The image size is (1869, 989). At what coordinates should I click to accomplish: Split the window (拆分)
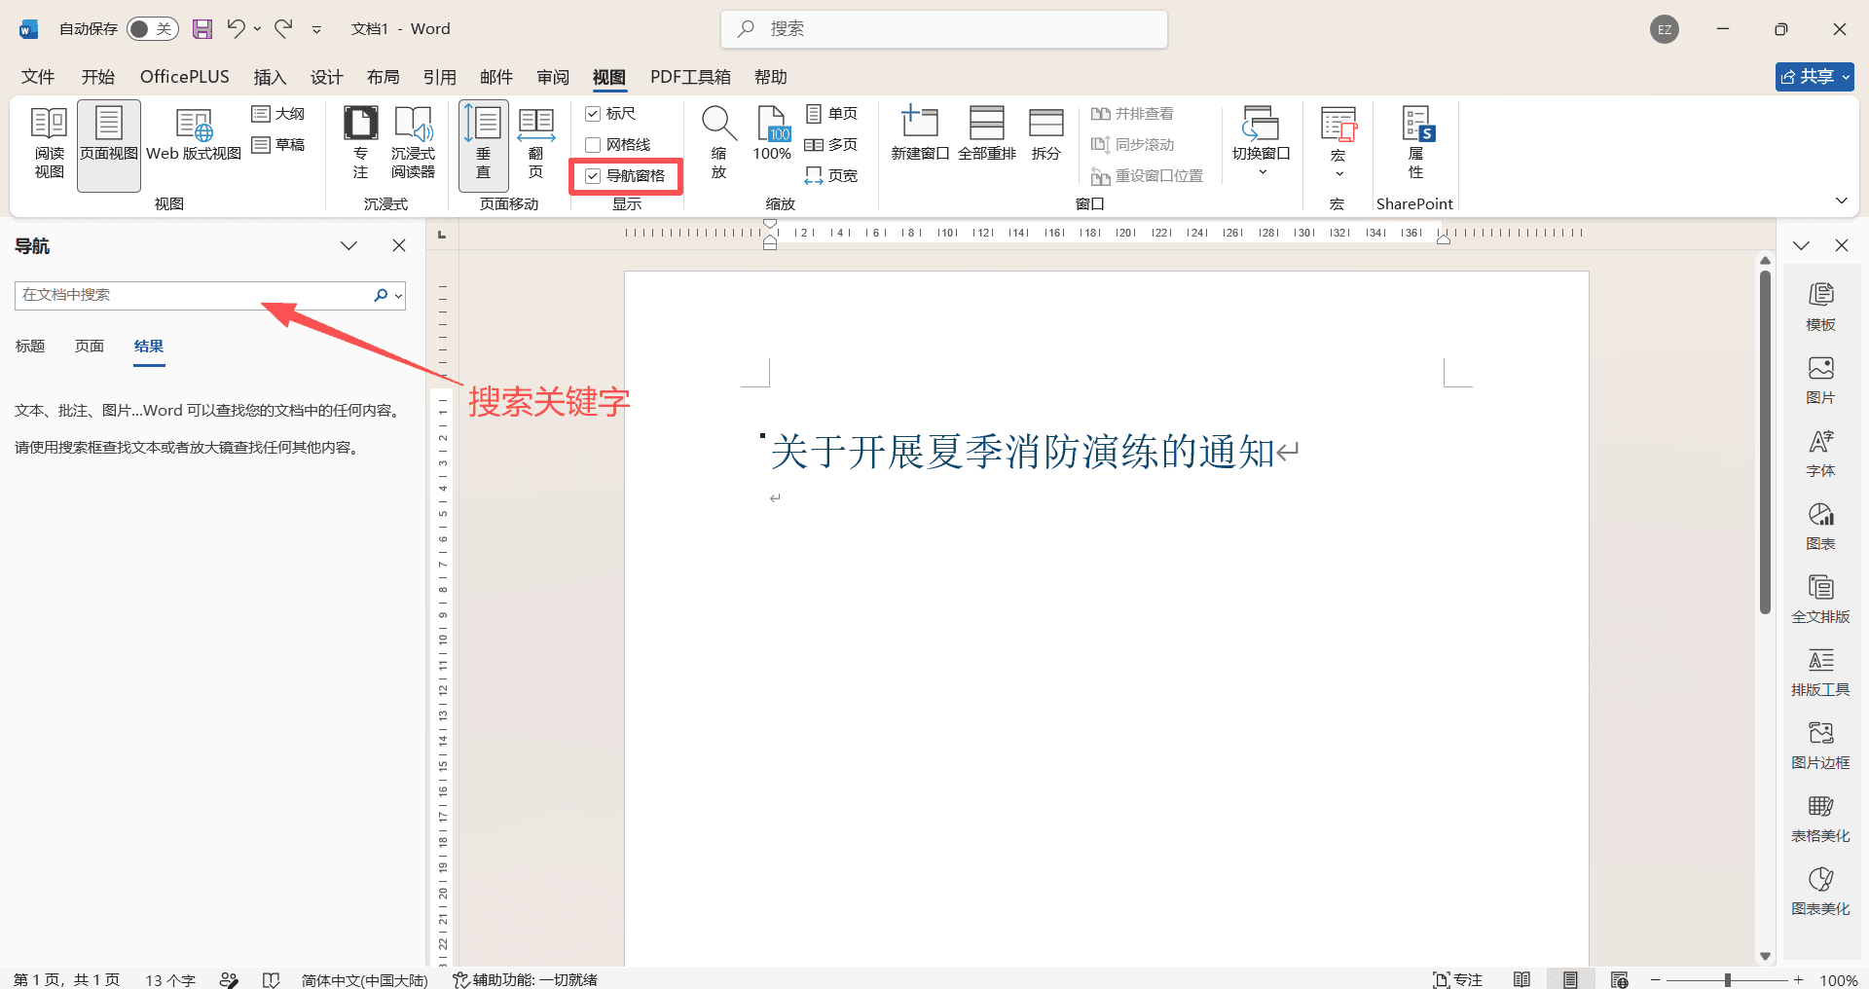pos(1046,134)
